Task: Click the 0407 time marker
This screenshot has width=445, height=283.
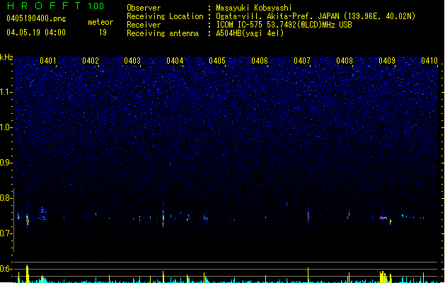Action: (302, 61)
